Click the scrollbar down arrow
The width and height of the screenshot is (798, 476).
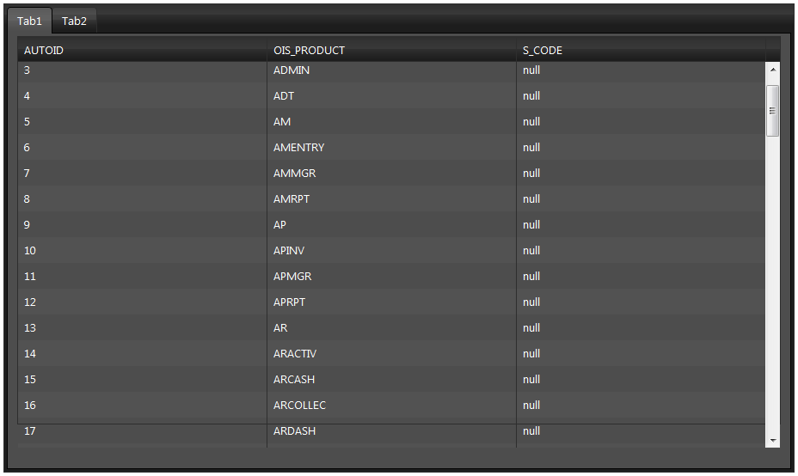772,440
